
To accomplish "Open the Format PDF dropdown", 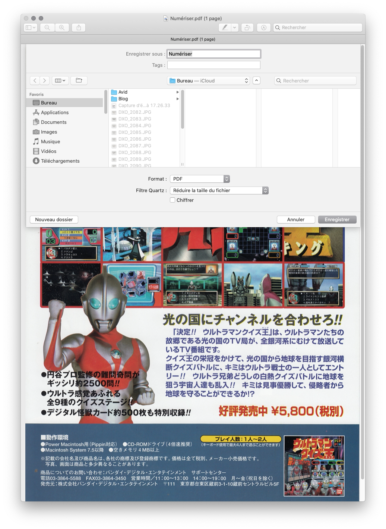I will 200,179.
